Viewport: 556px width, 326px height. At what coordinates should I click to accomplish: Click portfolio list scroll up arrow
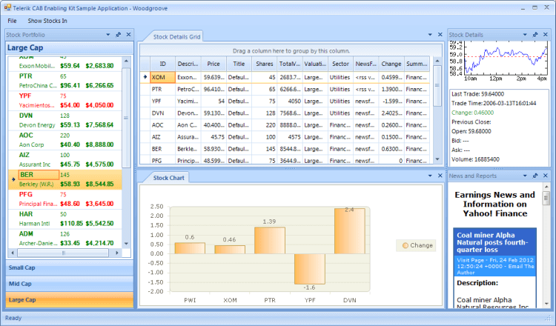point(126,61)
